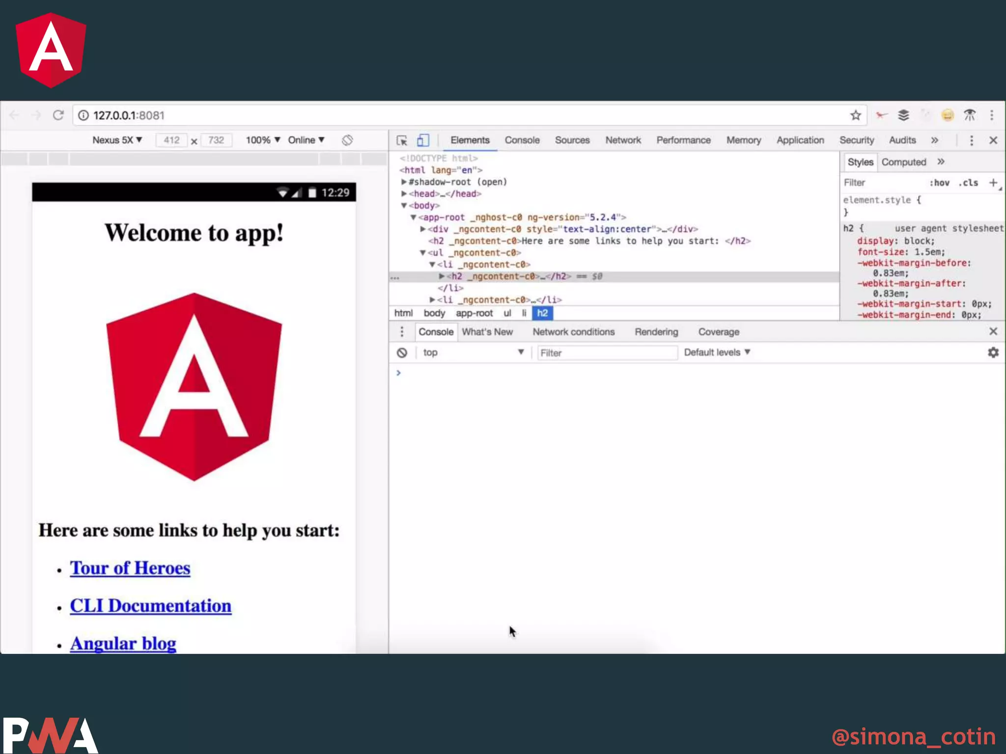Switch to the Network tab
The width and height of the screenshot is (1006, 754).
point(622,140)
